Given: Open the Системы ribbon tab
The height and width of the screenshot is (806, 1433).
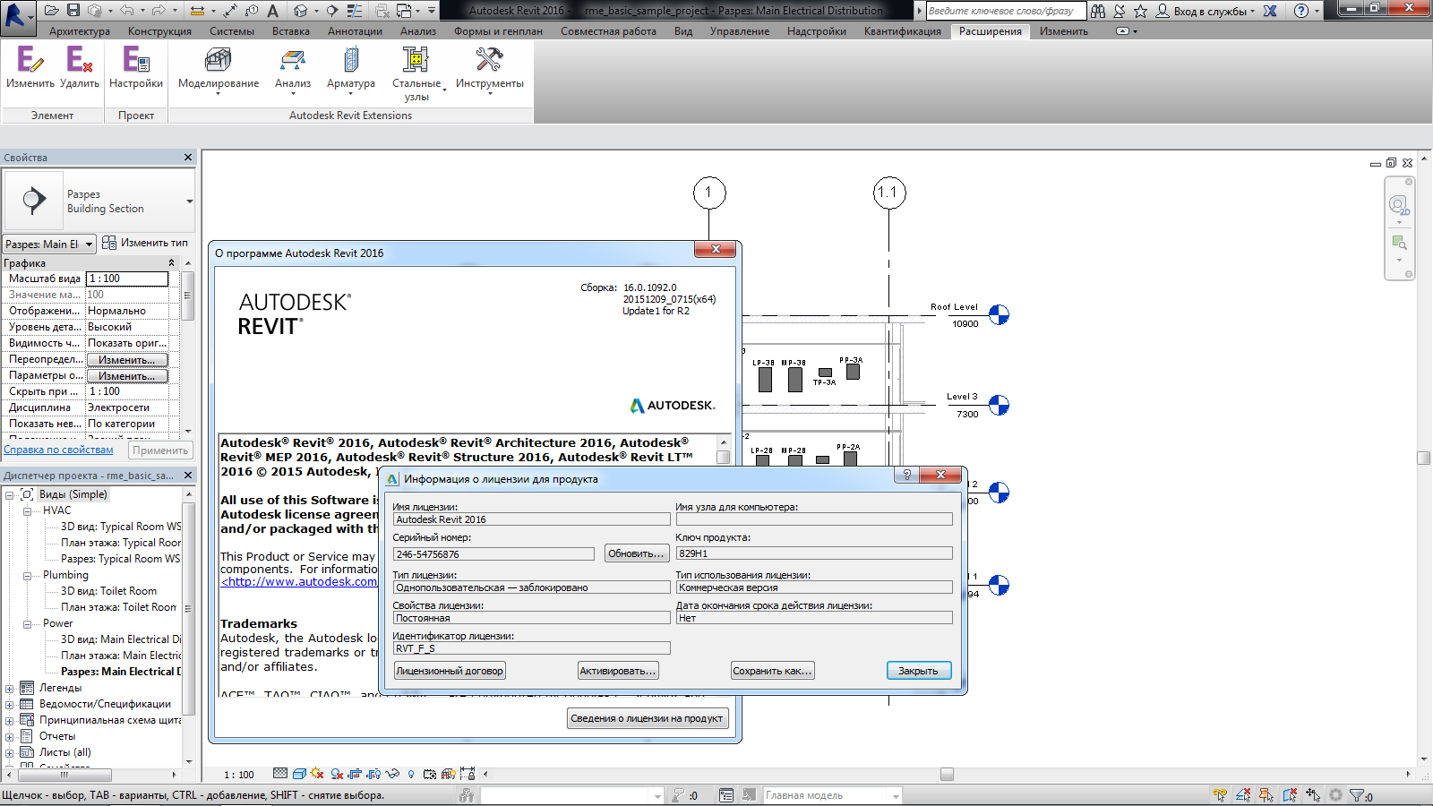Looking at the screenshot, I should (x=232, y=31).
